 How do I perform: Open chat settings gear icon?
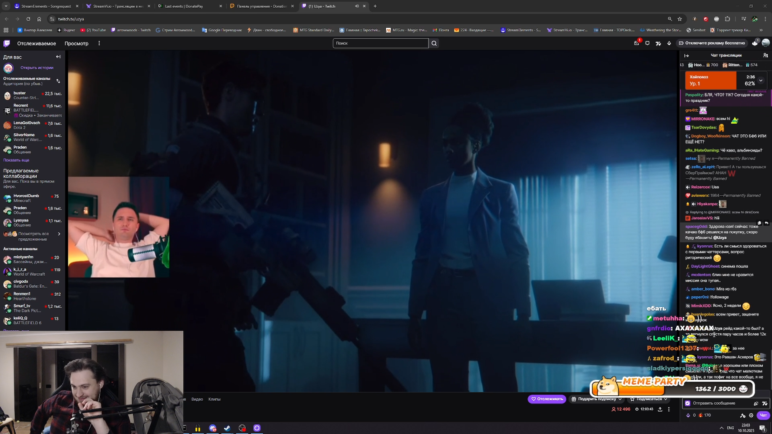pyautogui.click(x=751, y=416)
